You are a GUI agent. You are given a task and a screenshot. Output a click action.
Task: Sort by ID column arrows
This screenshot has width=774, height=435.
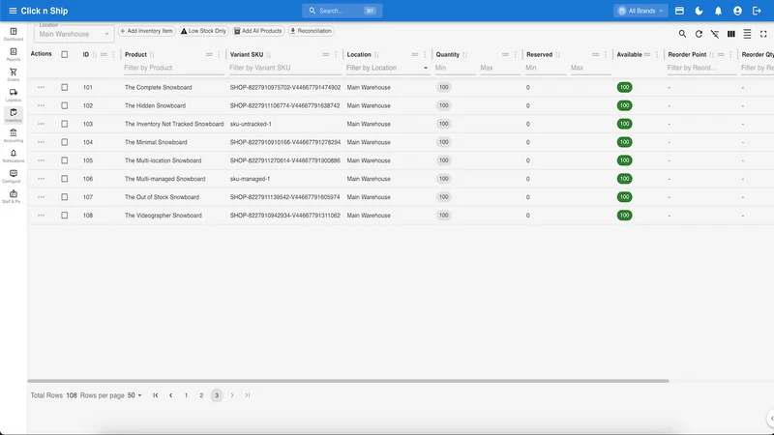[94, 55]
